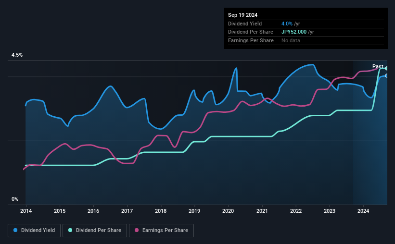This screenshot has height=244, width=395.
Task: Click the Dividend Yield end-point marker
Action: click(387, 76)
